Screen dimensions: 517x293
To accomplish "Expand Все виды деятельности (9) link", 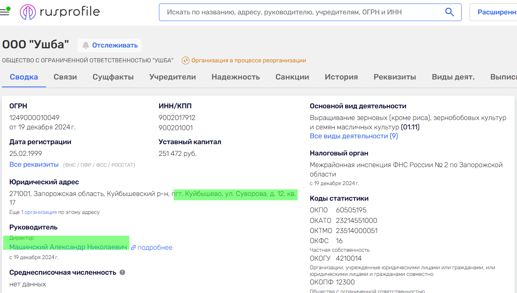I will point(353,136).
